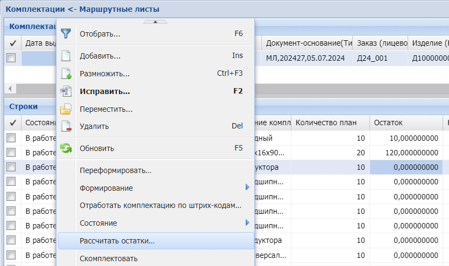Toggle the checkbox of the highlighted Строки row

11,167
